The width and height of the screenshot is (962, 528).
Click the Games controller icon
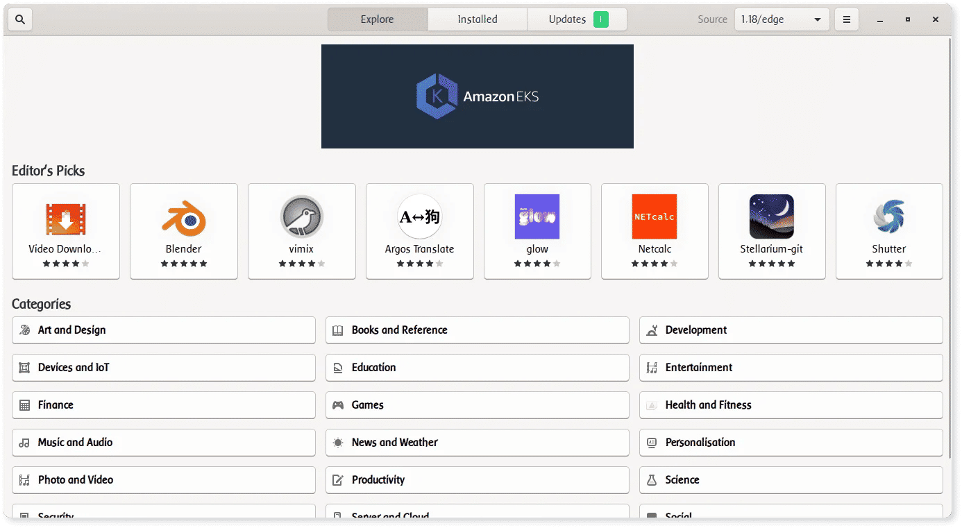(x=338, y=405)
